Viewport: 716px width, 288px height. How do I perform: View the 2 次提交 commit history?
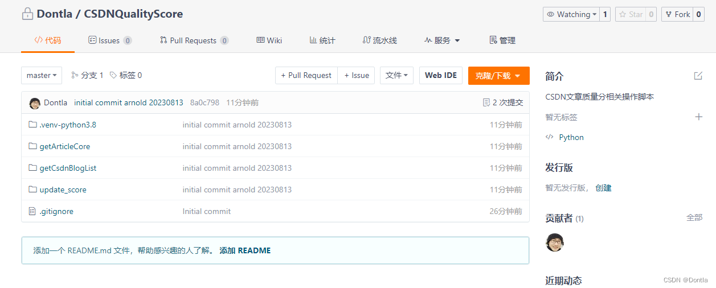coord(503,102)
